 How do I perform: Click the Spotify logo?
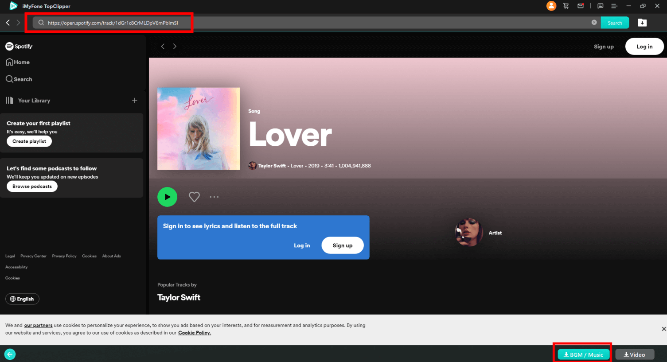tap(19, 46)
